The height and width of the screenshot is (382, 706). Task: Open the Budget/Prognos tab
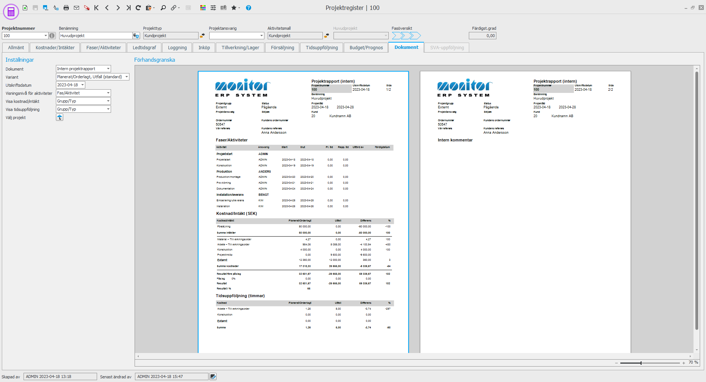(366, 48)
